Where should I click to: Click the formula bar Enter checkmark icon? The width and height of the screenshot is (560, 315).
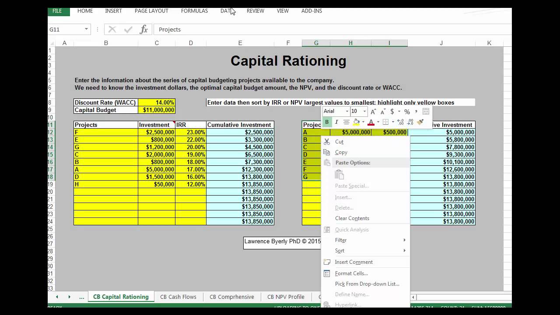(128, 29)
